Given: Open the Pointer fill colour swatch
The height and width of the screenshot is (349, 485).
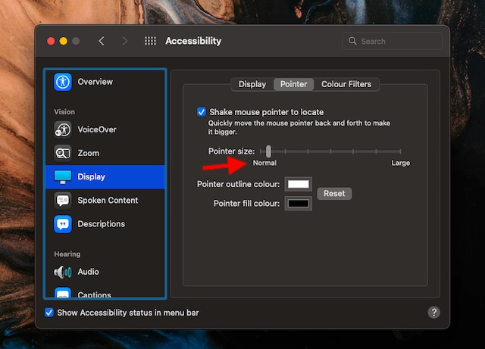Looking at the screenshot, I should [x=298, y=204].
